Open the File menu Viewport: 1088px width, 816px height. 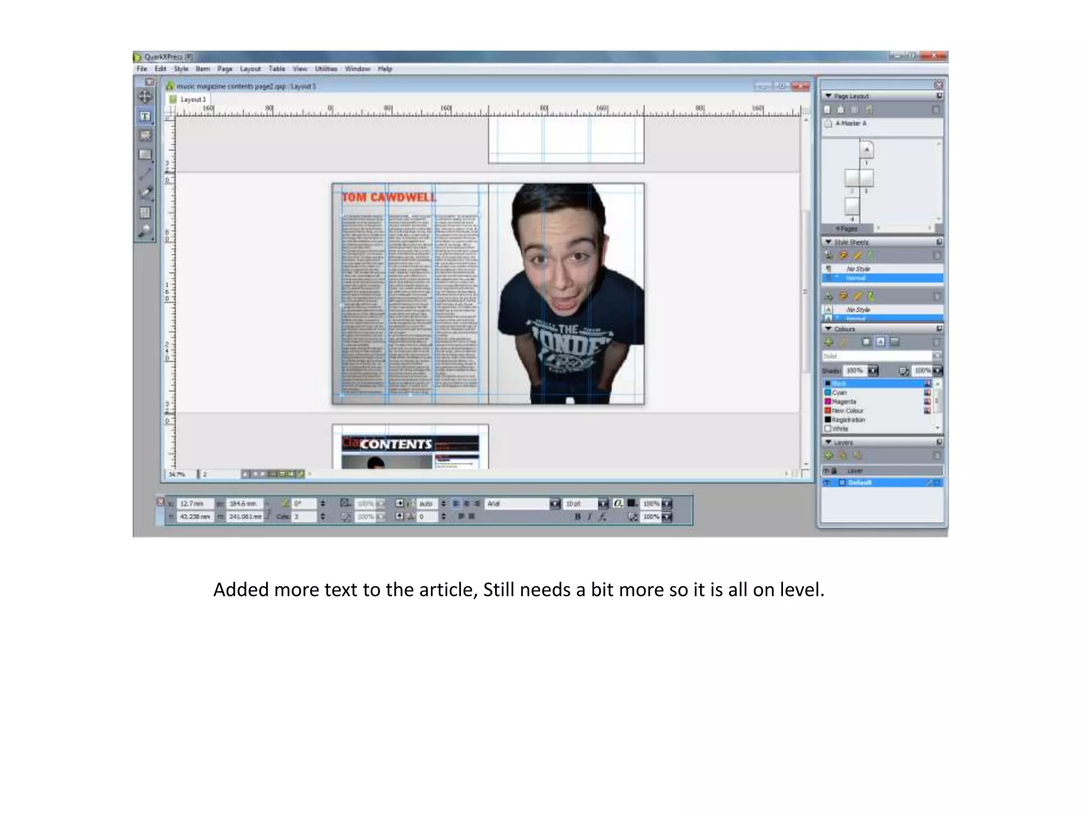click(x=142, y=69)
